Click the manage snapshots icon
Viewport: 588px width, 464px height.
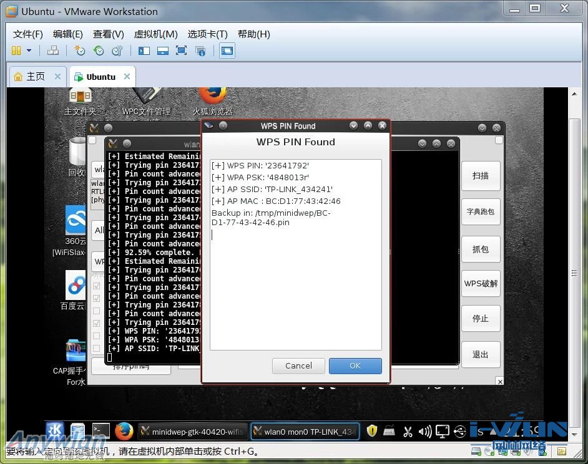click(117, 51)
